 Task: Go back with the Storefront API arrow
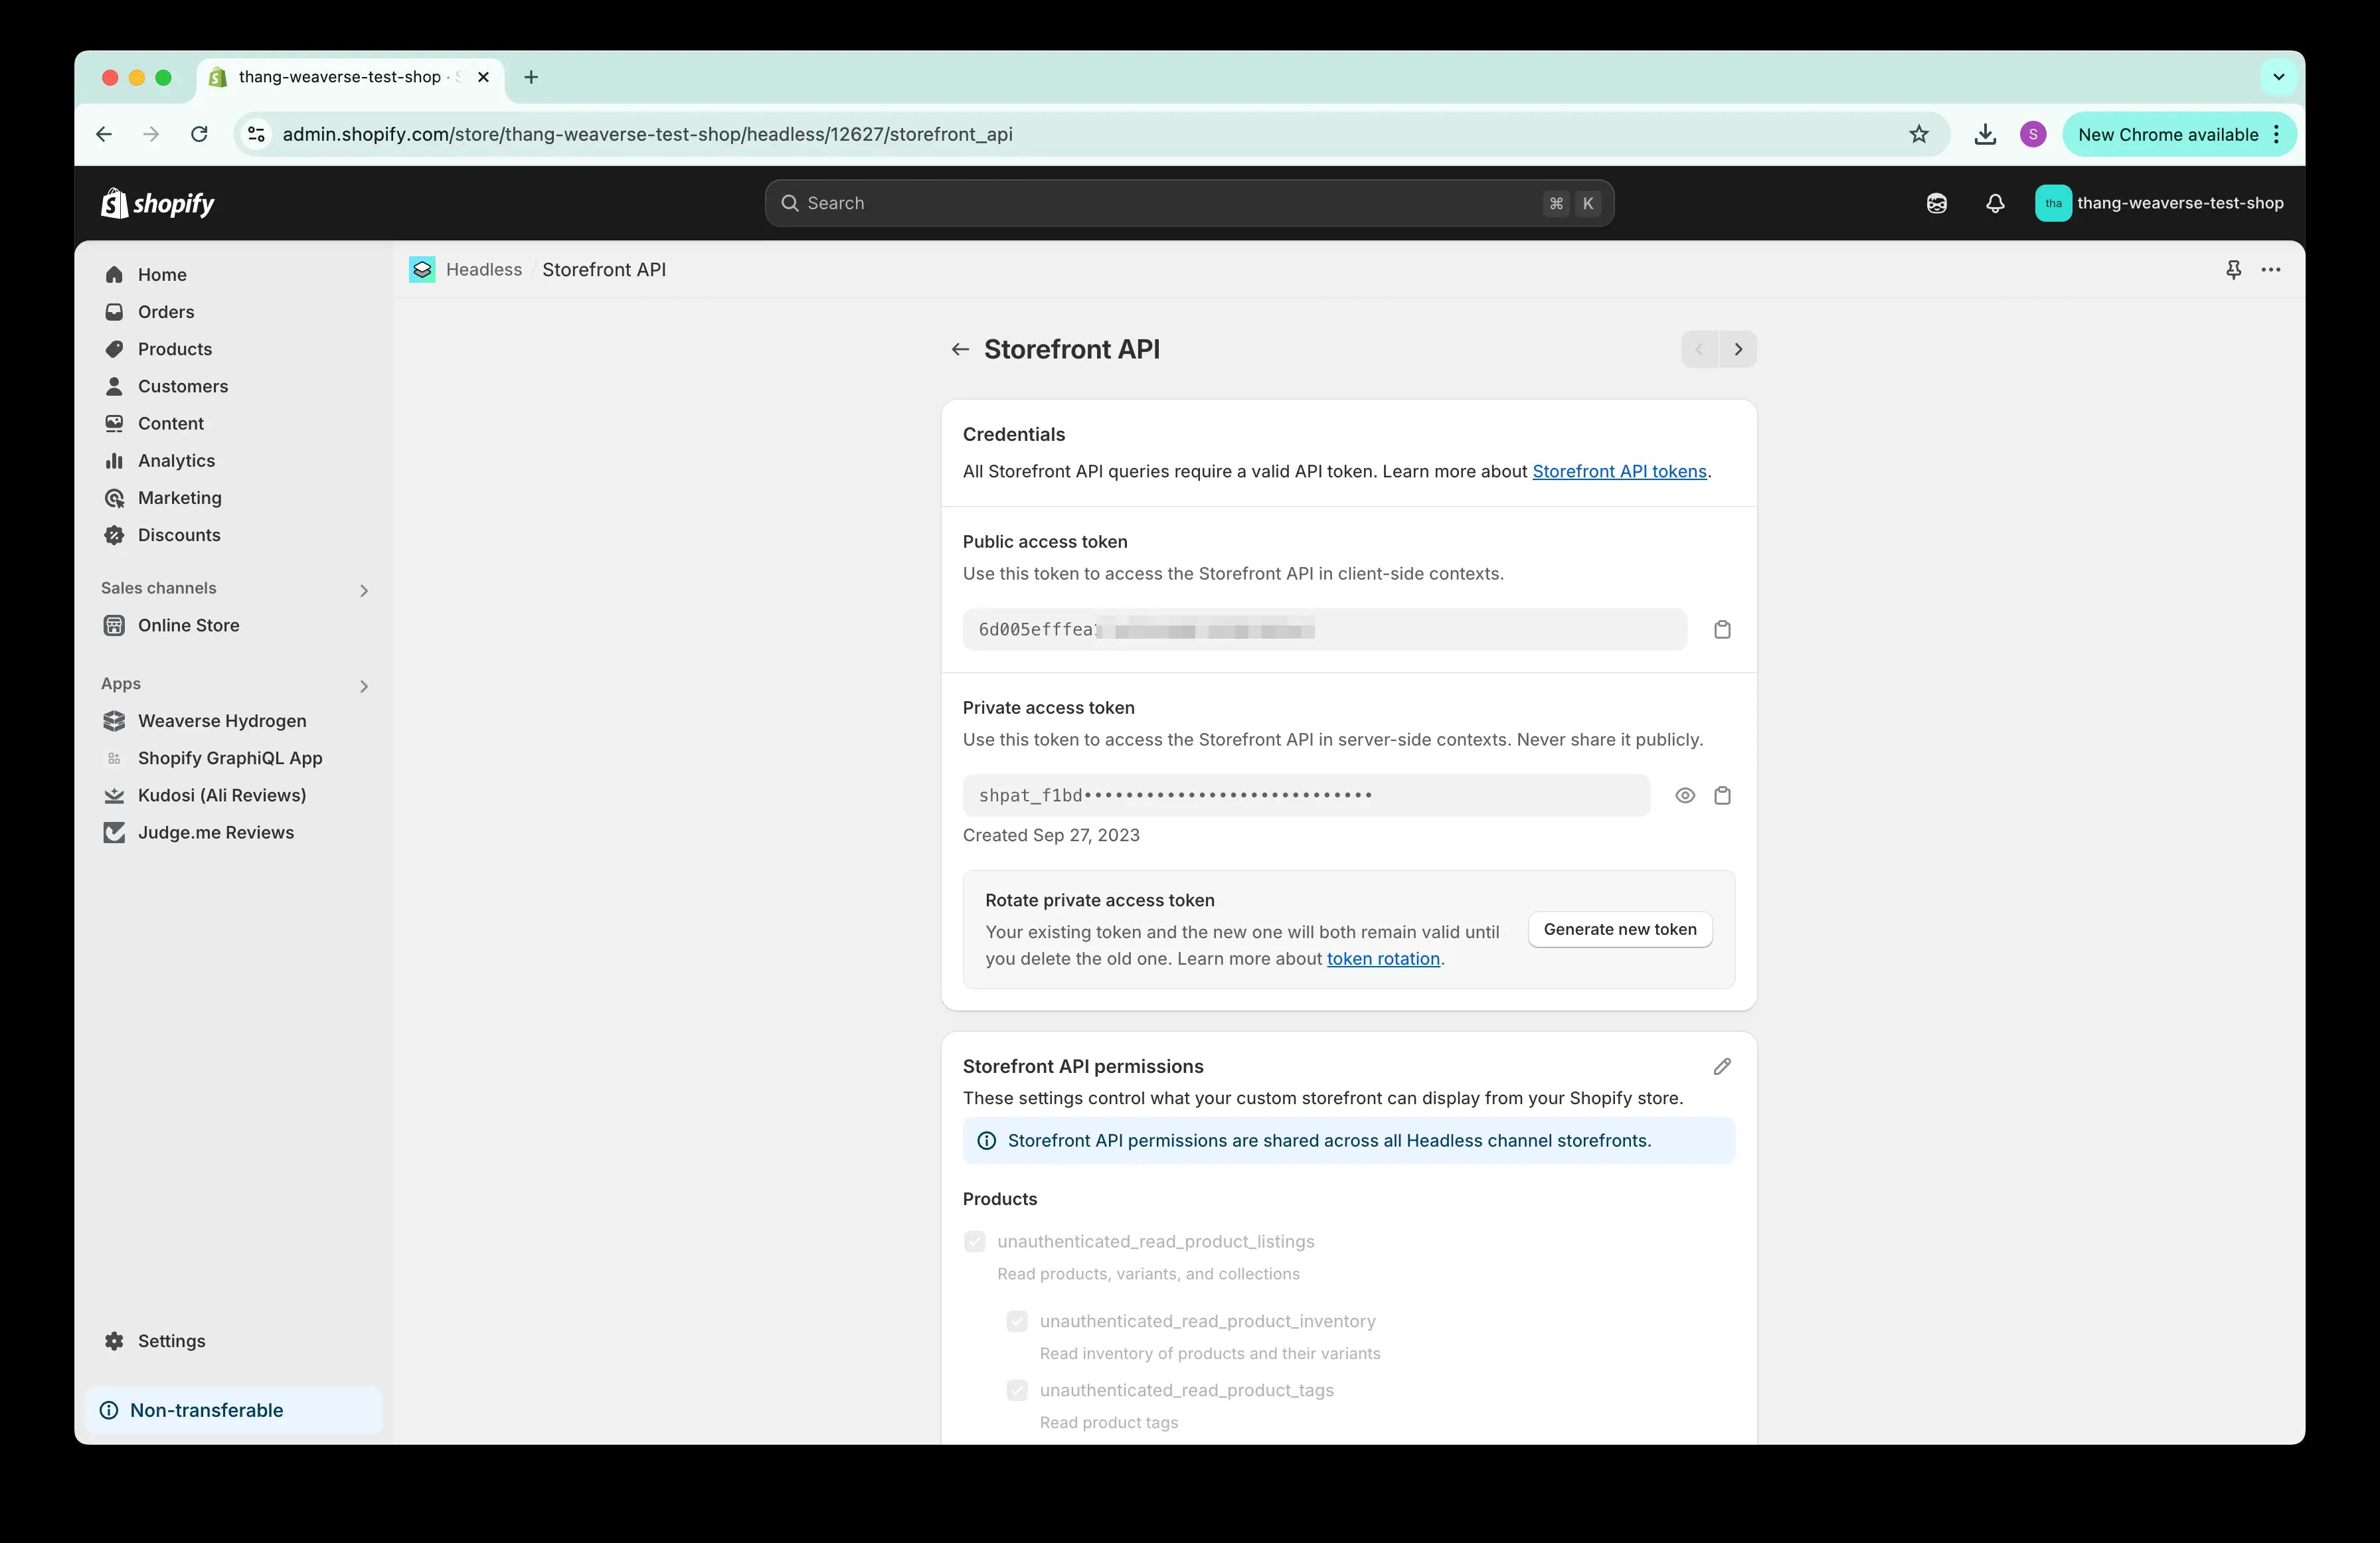(x=960, y=349)
